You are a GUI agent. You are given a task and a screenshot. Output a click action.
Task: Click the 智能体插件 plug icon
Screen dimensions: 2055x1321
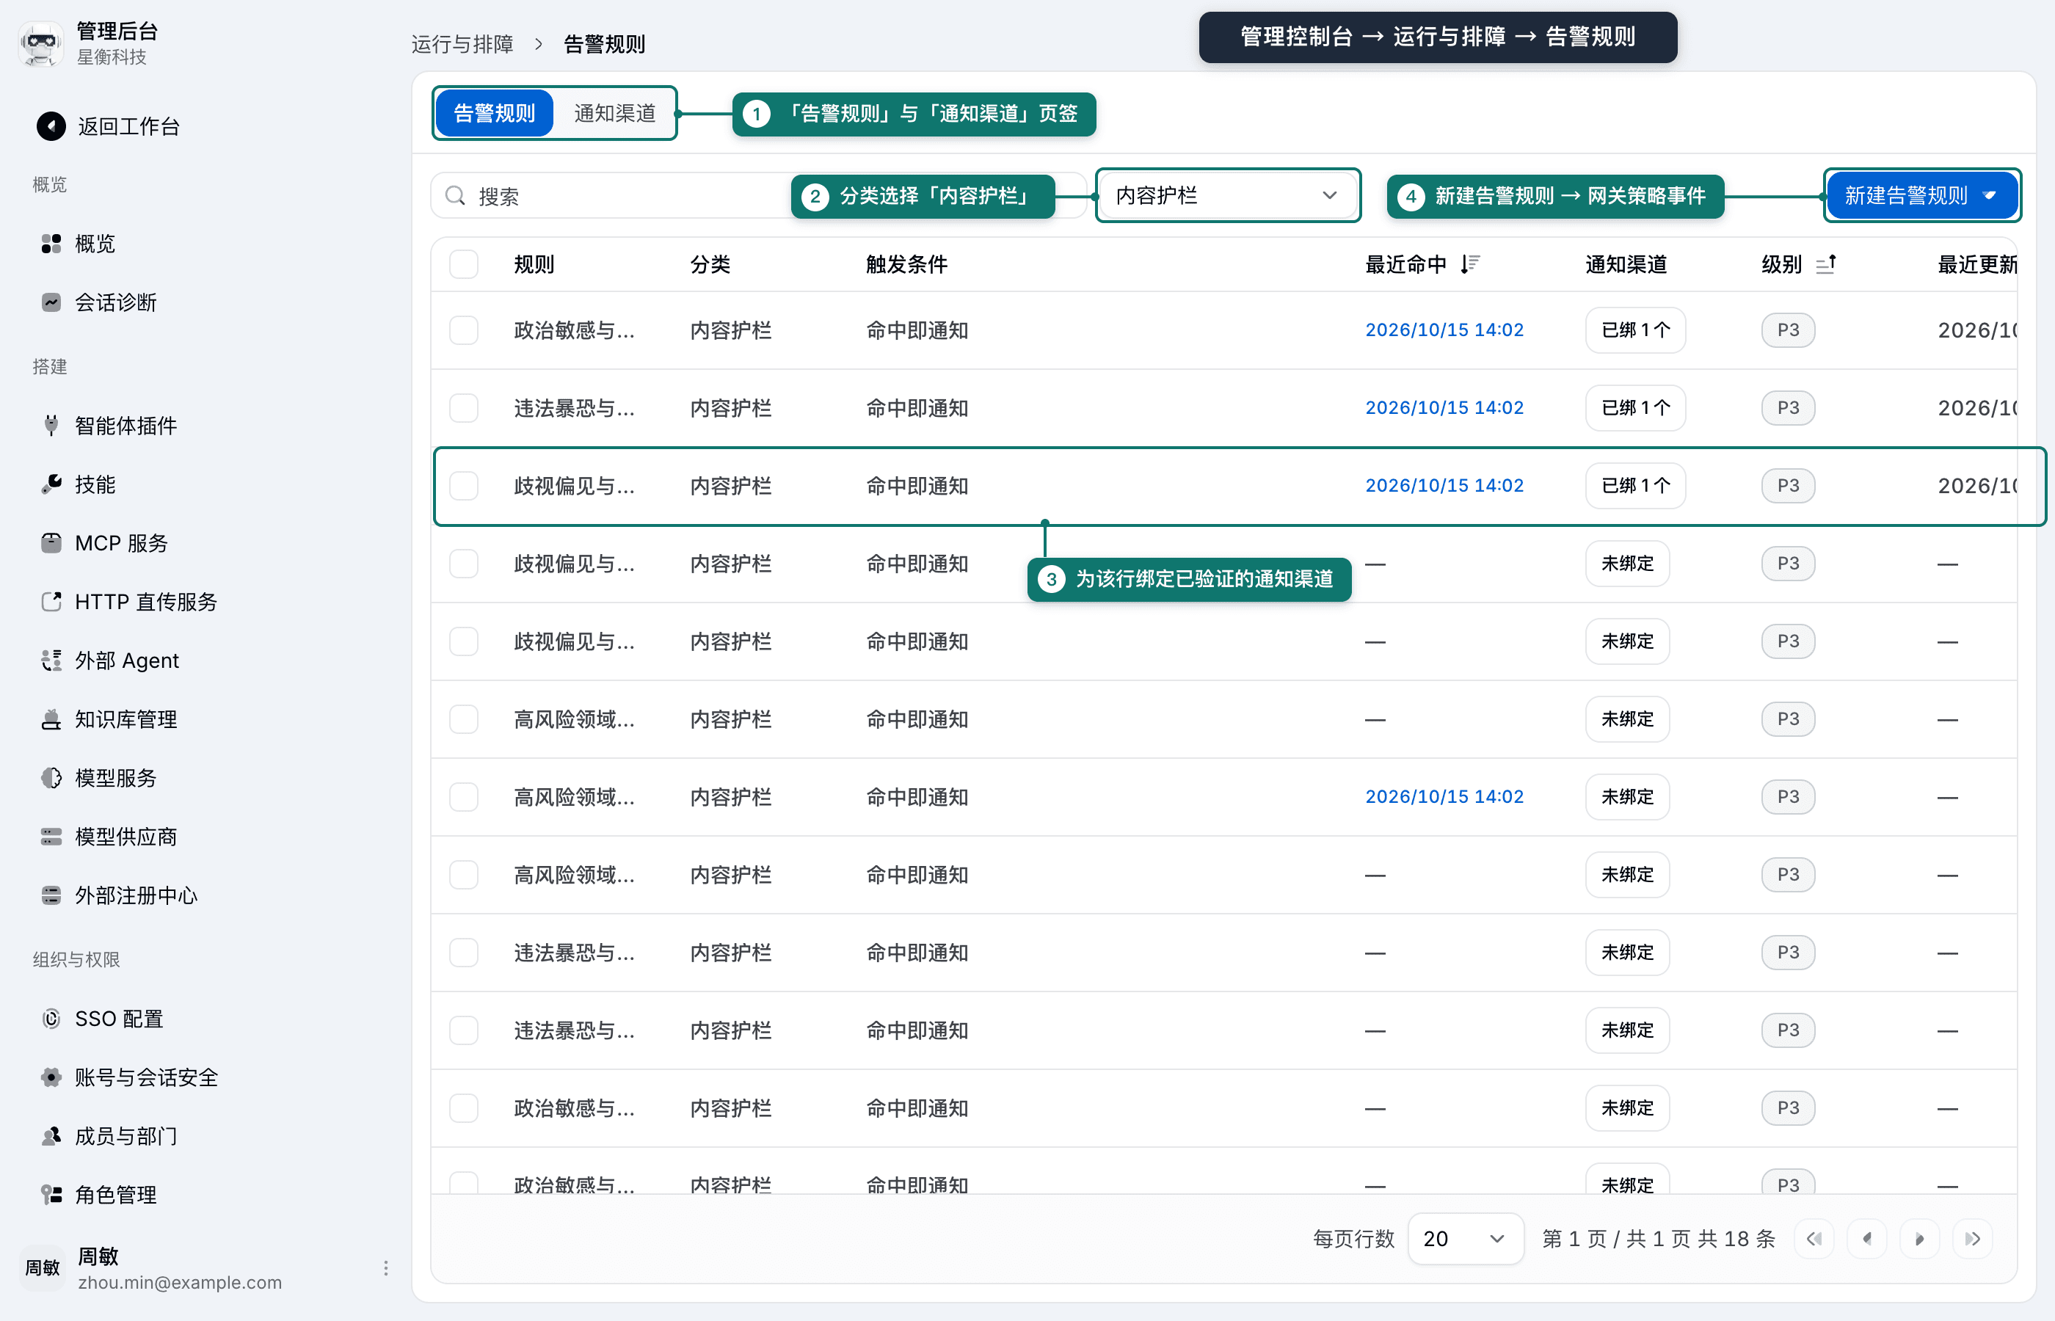pyautogui.click(x=51, y=426)
